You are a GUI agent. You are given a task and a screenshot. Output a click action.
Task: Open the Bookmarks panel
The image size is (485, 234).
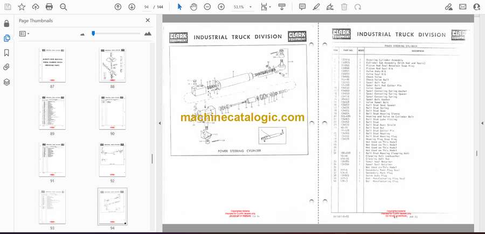7,53
